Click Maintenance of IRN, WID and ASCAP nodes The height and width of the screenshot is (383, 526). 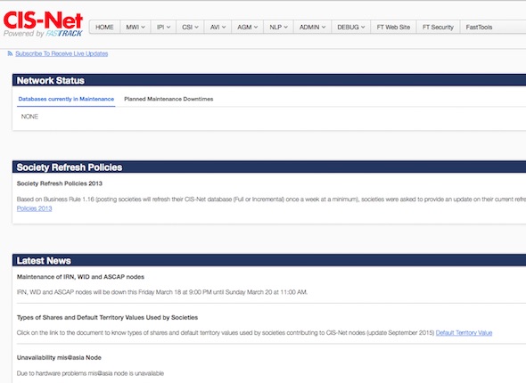(80, 277)
